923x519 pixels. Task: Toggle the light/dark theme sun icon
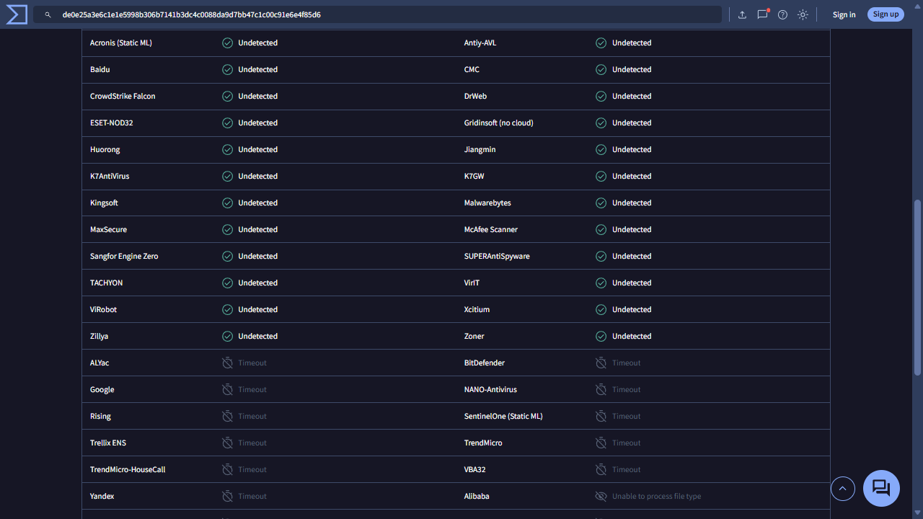[803, 14]
